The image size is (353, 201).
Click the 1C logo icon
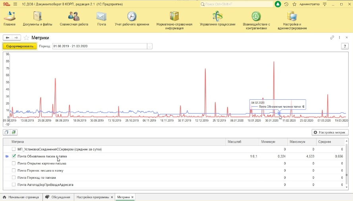[6, 4]
